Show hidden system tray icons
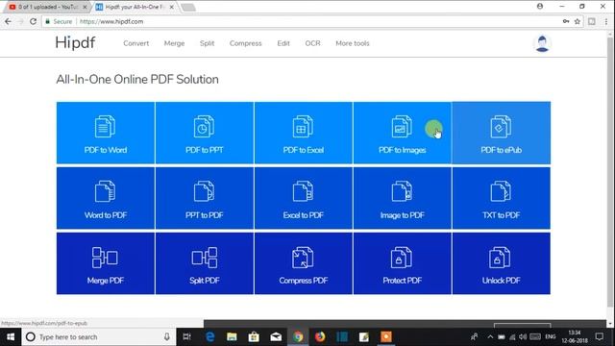 490,337
